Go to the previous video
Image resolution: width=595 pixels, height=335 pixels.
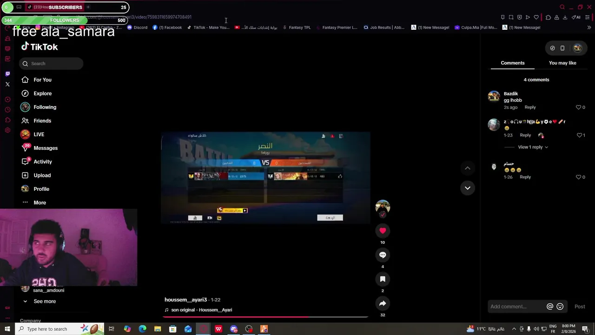[468, 168]
